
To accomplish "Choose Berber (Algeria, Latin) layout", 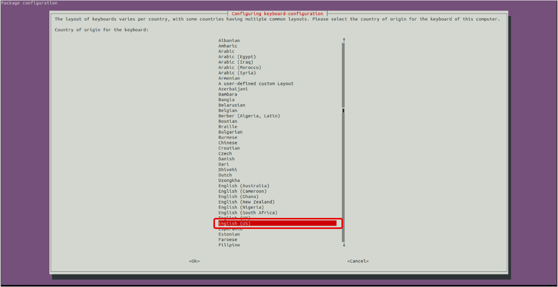I will pyautogui.click(x=249, y=116).
